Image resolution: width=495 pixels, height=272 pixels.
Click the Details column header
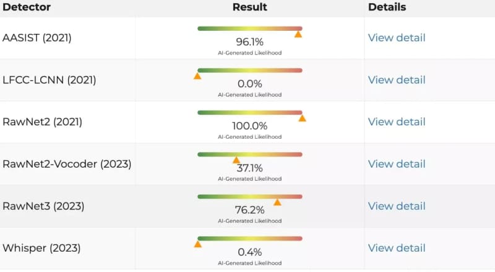[x=387, y=7]
